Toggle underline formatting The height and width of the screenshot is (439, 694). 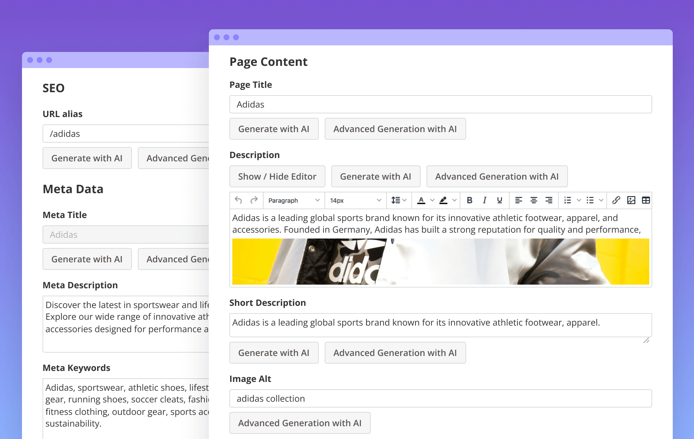[499, 200]
